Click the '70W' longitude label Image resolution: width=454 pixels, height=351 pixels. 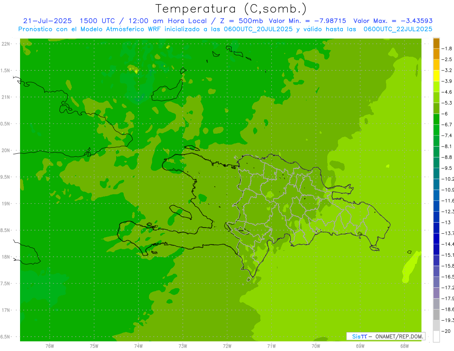pos(316,346)
